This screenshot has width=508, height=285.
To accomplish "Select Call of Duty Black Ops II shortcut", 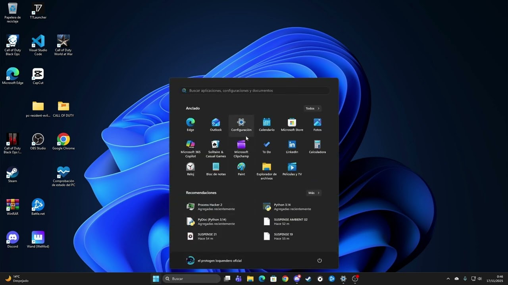I will tap(13, 143).
